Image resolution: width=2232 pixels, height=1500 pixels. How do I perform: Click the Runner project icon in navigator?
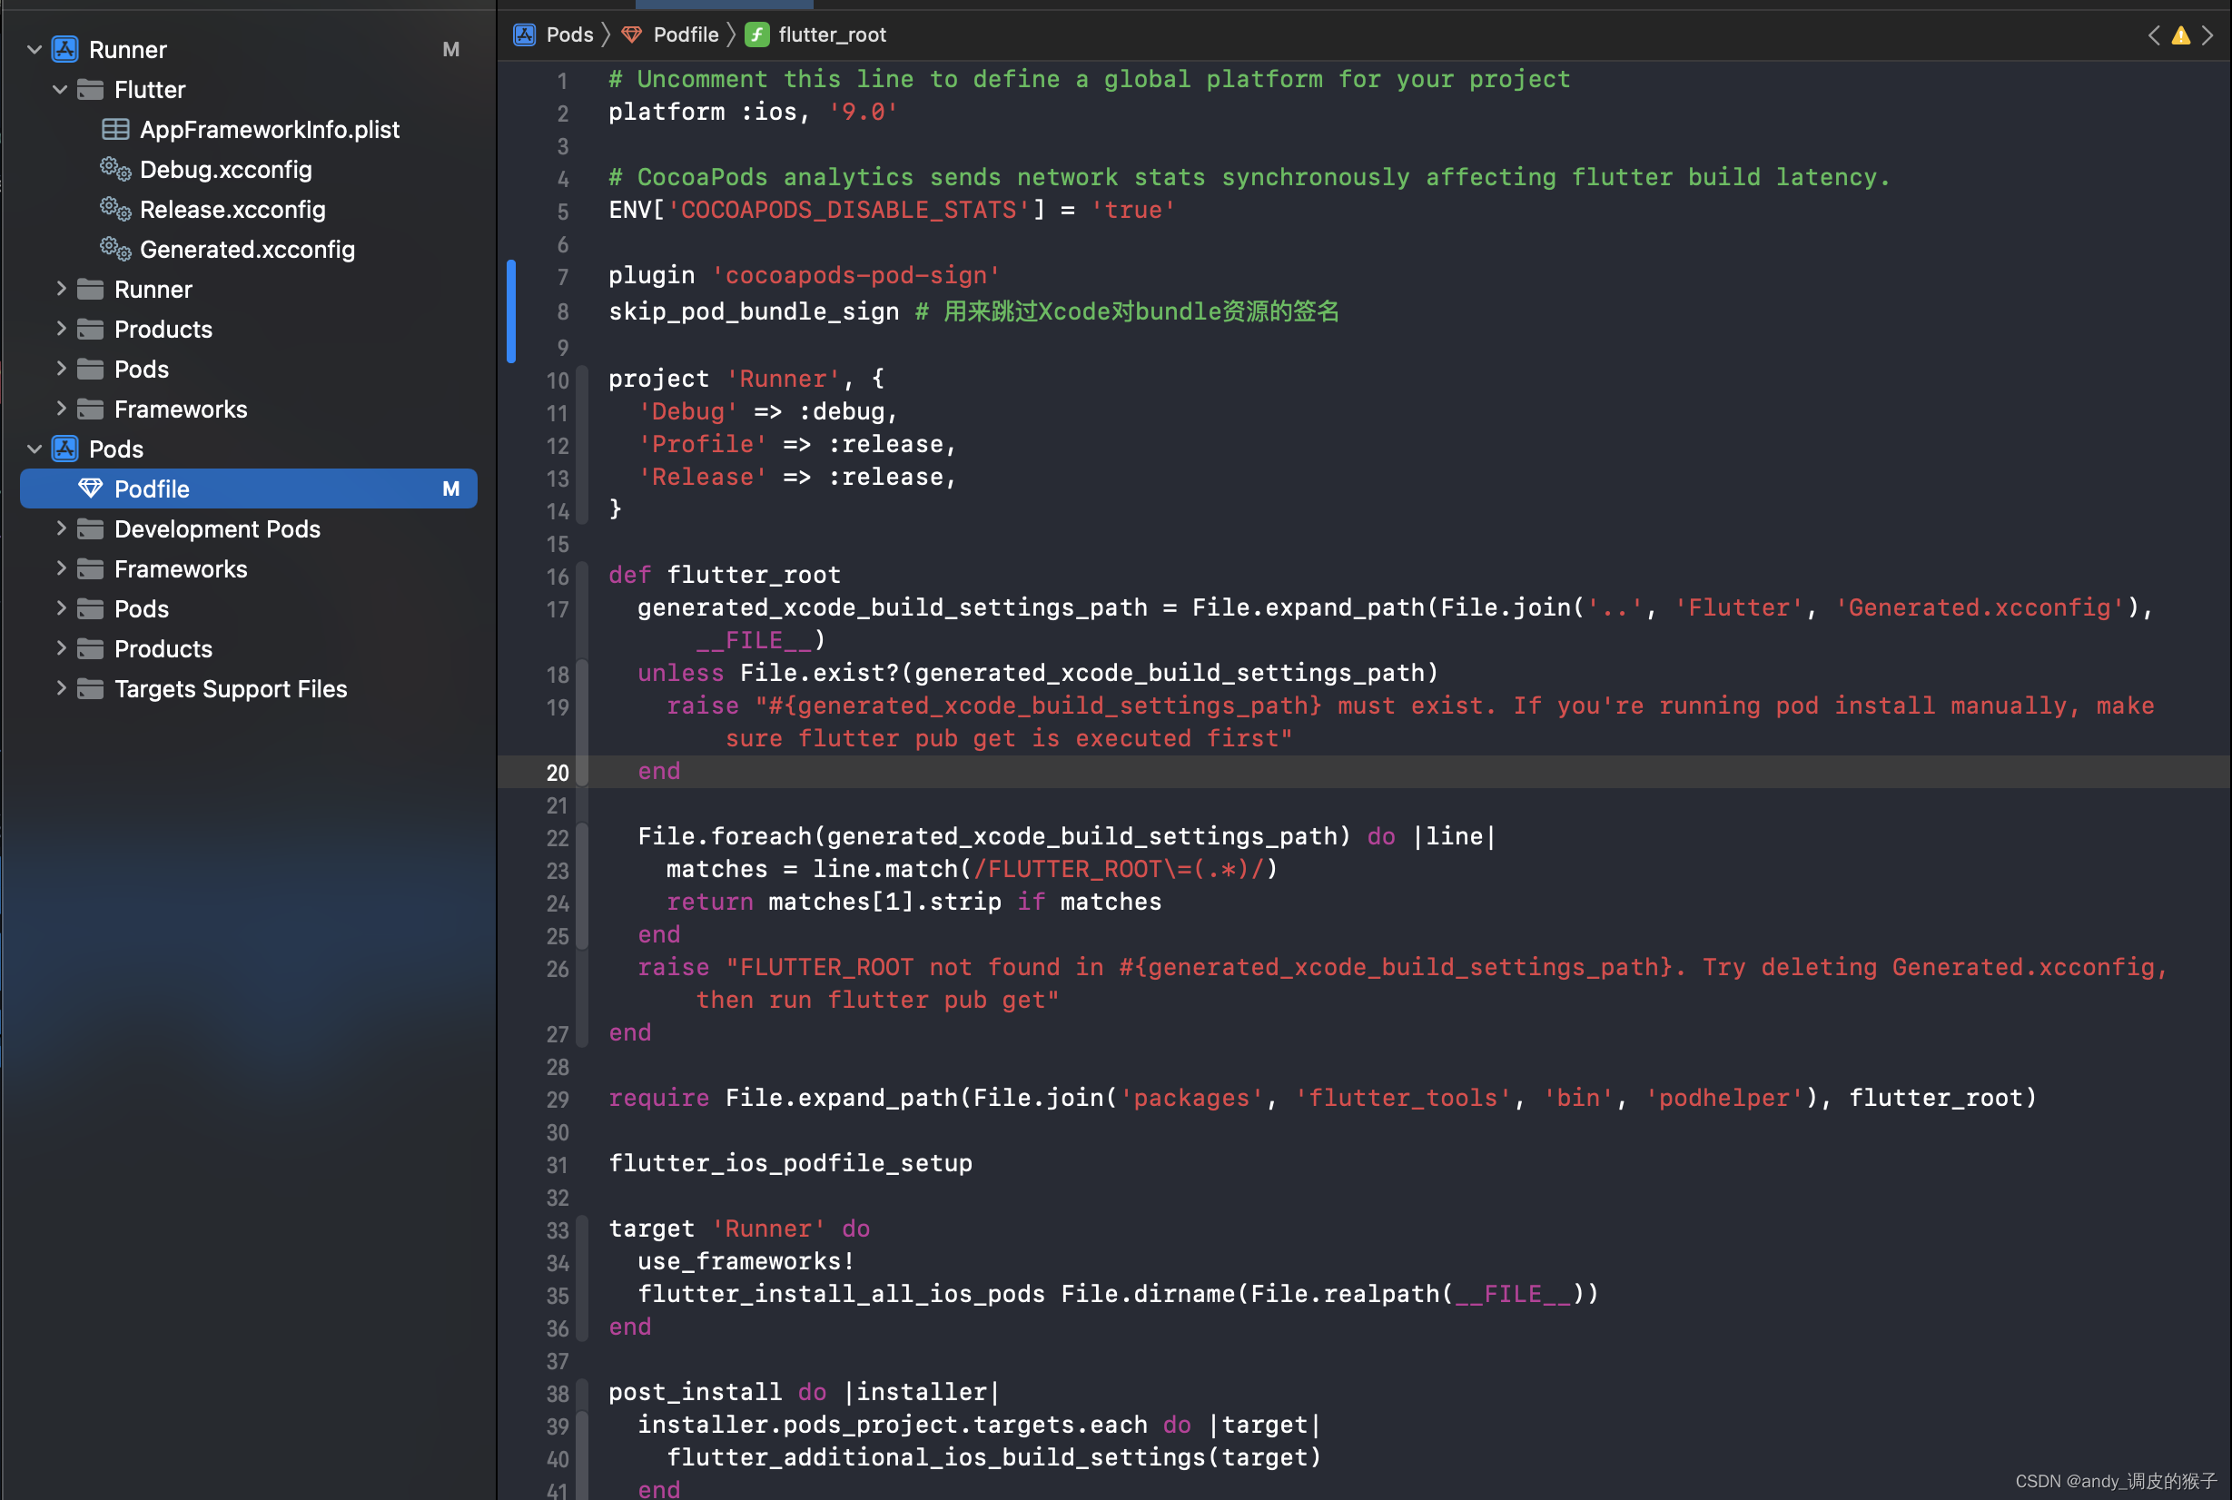[65, 49]
